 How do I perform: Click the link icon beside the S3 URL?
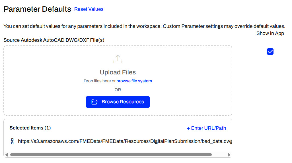(12, 141)
